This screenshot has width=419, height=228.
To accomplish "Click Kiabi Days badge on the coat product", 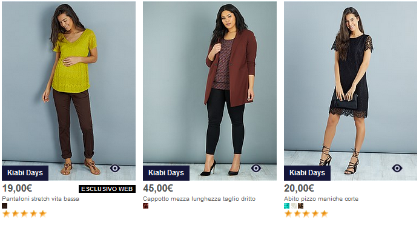I will coord(167,173).
